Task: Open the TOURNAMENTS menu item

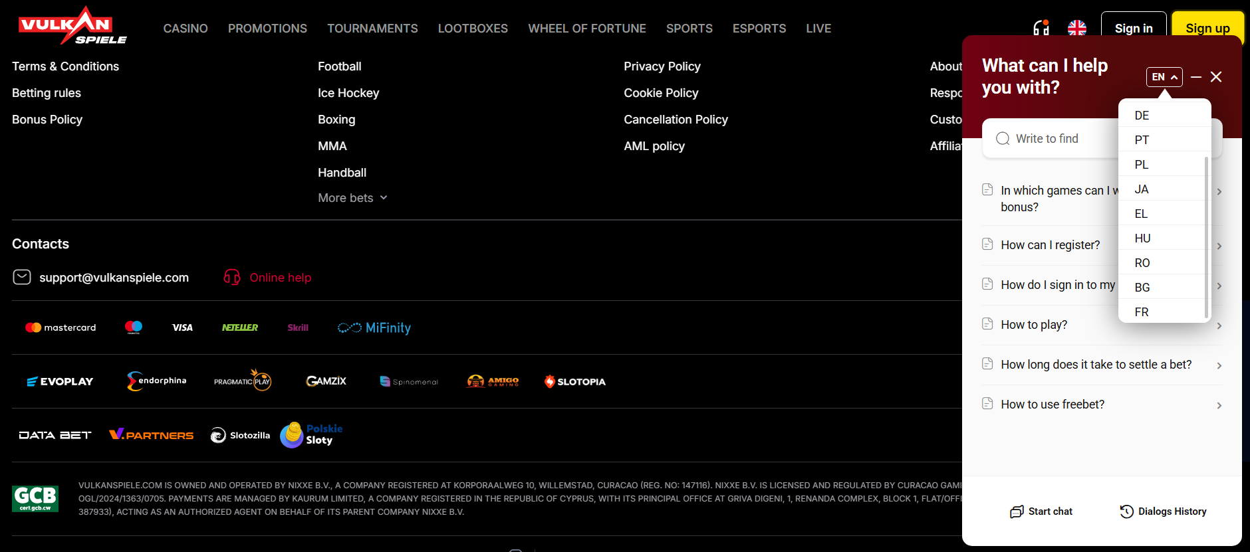Action: (372, 29)
